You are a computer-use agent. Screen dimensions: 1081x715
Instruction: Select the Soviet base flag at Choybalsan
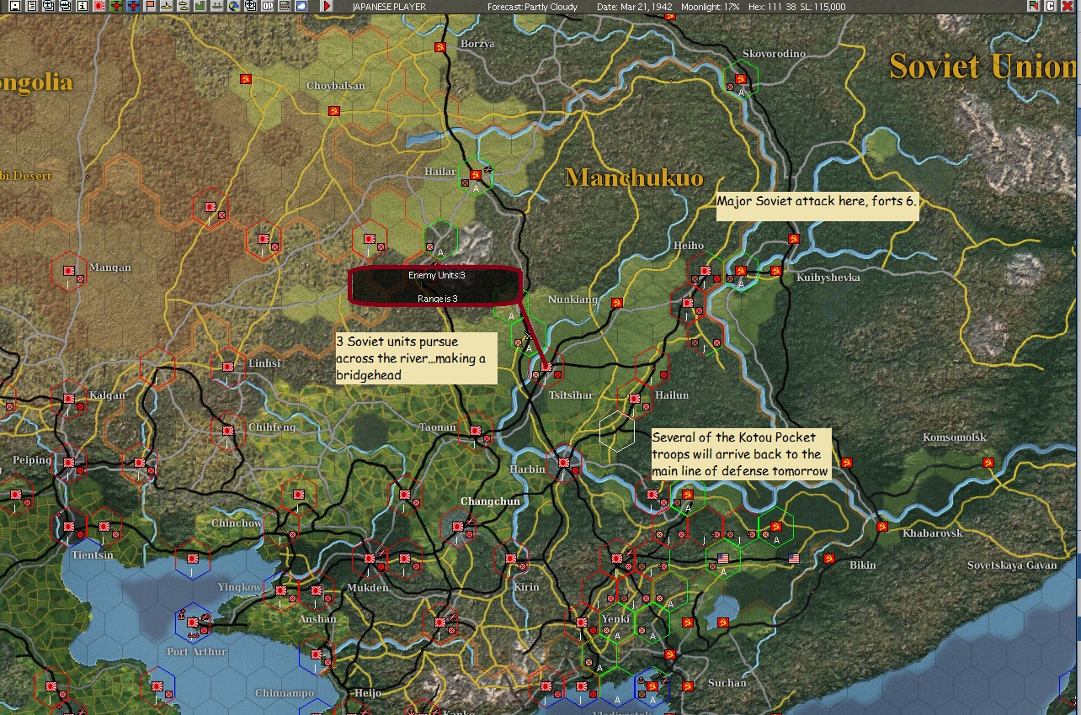pos(334,110)
